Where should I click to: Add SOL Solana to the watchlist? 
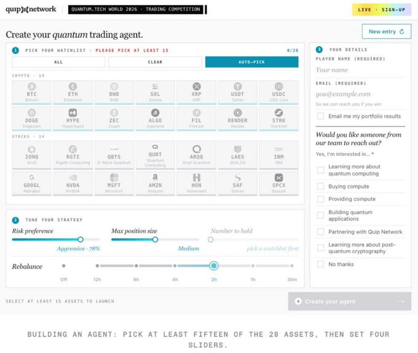pyautogui.click(x=155, y=92)
